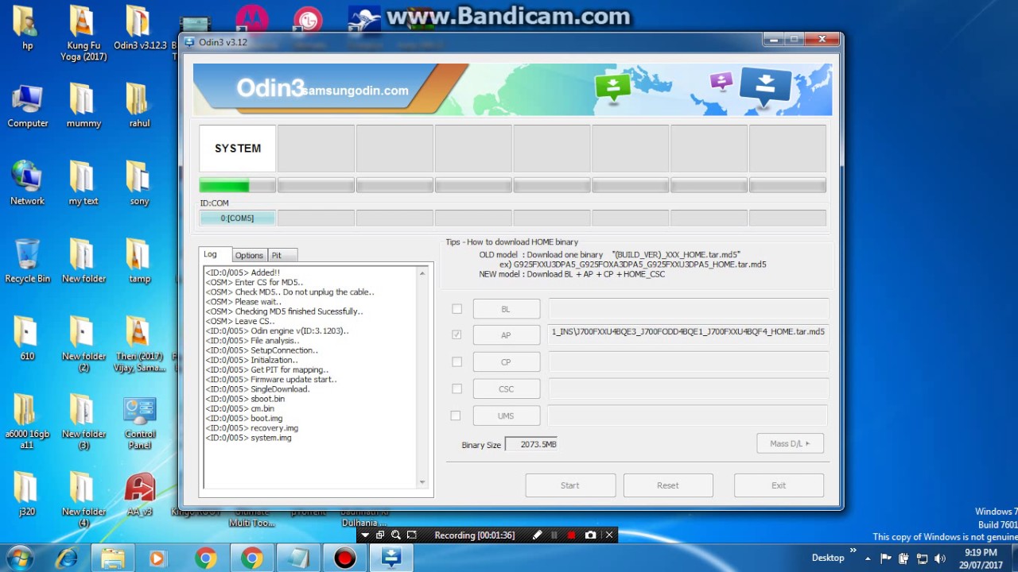Click the Reset button
This screenshot has width=1018, height=572.
click(668, 485)
